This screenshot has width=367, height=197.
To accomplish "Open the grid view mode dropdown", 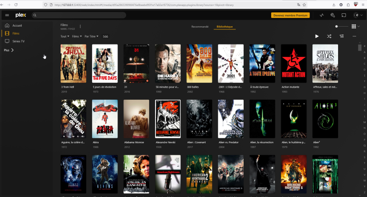I will click(x=356, y=27).
